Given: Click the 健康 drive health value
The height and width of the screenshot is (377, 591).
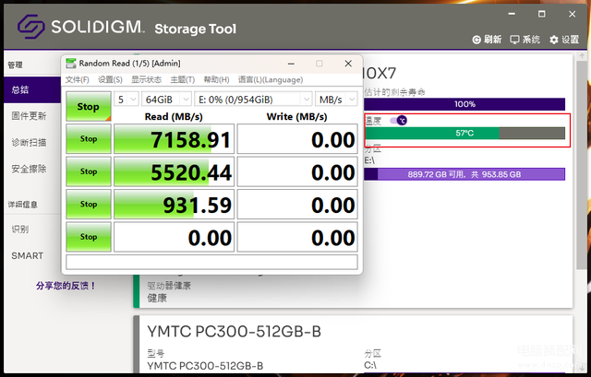Looking at the screenshot, I should point(157,299).
